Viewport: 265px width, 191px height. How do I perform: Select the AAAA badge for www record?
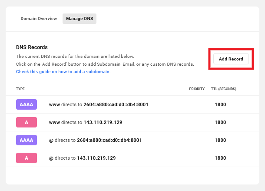[26, 104]
